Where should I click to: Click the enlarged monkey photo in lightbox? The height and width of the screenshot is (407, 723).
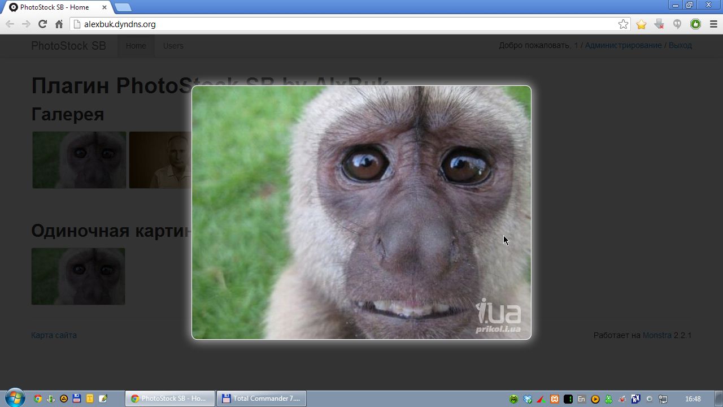click(x=361, y=212)
